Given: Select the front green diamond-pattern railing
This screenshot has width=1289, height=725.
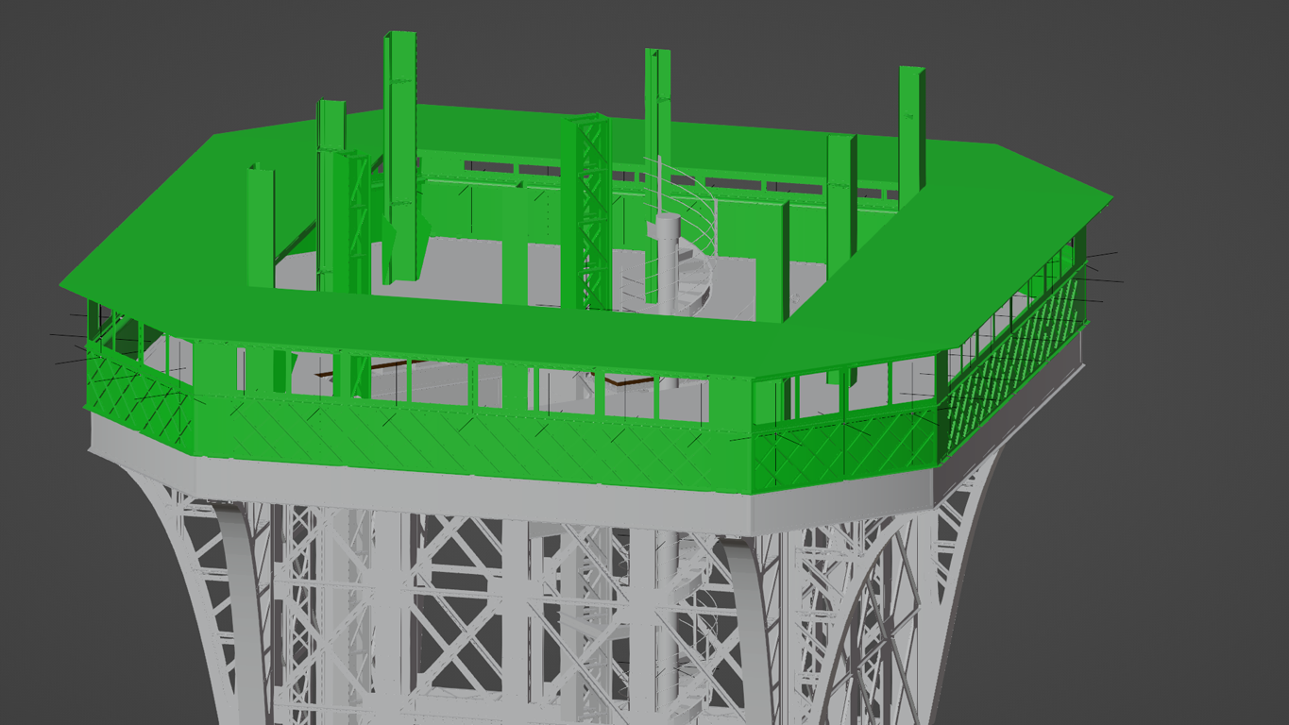Looking at the screenshot, I should 472,434.
